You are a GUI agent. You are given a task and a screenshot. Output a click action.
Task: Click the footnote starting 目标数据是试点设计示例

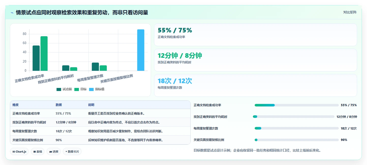click(x=257, y=150)
